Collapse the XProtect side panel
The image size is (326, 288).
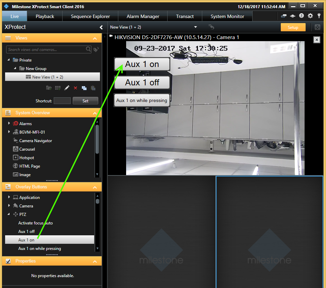101,27
